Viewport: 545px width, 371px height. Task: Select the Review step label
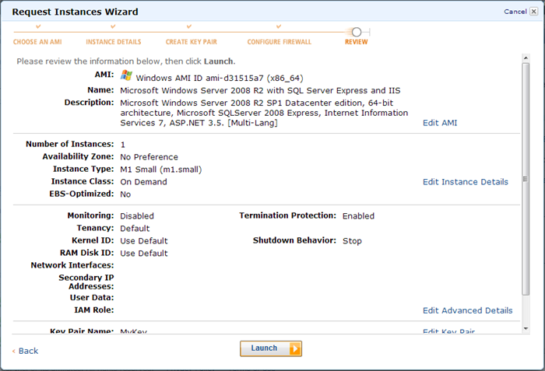[x=357, y=42]
